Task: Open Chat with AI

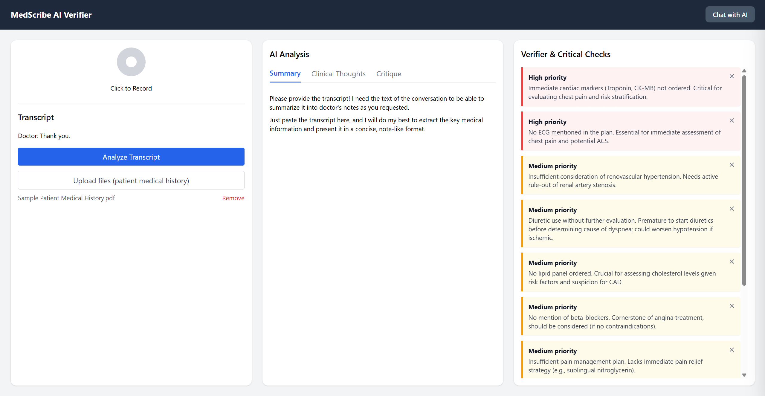Action: (x=729, y=15)
